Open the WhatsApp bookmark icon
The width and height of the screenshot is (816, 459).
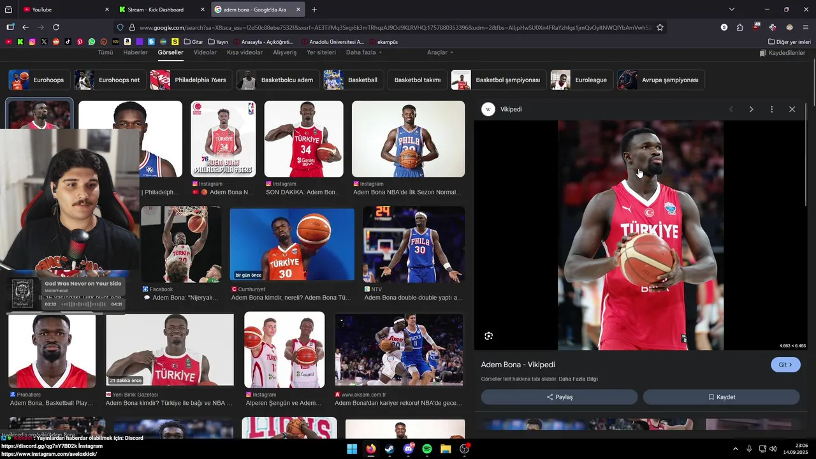coord(92,41)
